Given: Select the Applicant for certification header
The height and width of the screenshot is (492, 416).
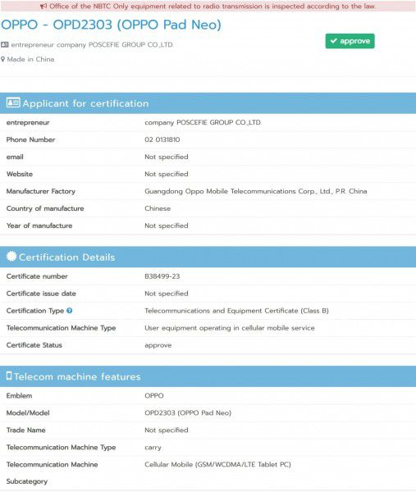Looking at the screenshot, I should 208,103.
